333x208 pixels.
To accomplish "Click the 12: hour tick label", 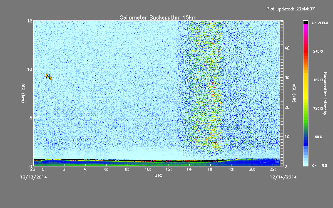I will coord(169,169).
